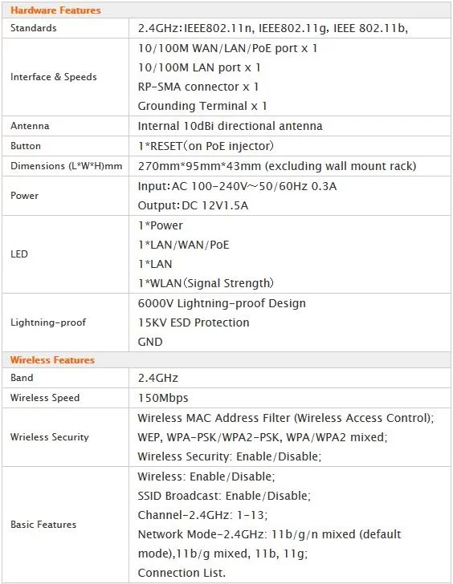
Task: Select the Antenna row label
Action: [x=30, y=126]
